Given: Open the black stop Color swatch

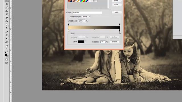Looking at the screenshot, I should tap(81, 42).
